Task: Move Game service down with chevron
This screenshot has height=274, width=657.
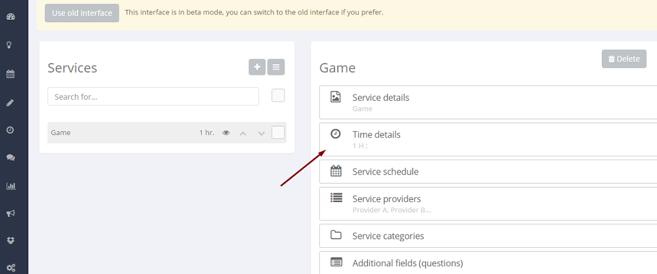Action: pyautogui.click(x=261, y=133)
